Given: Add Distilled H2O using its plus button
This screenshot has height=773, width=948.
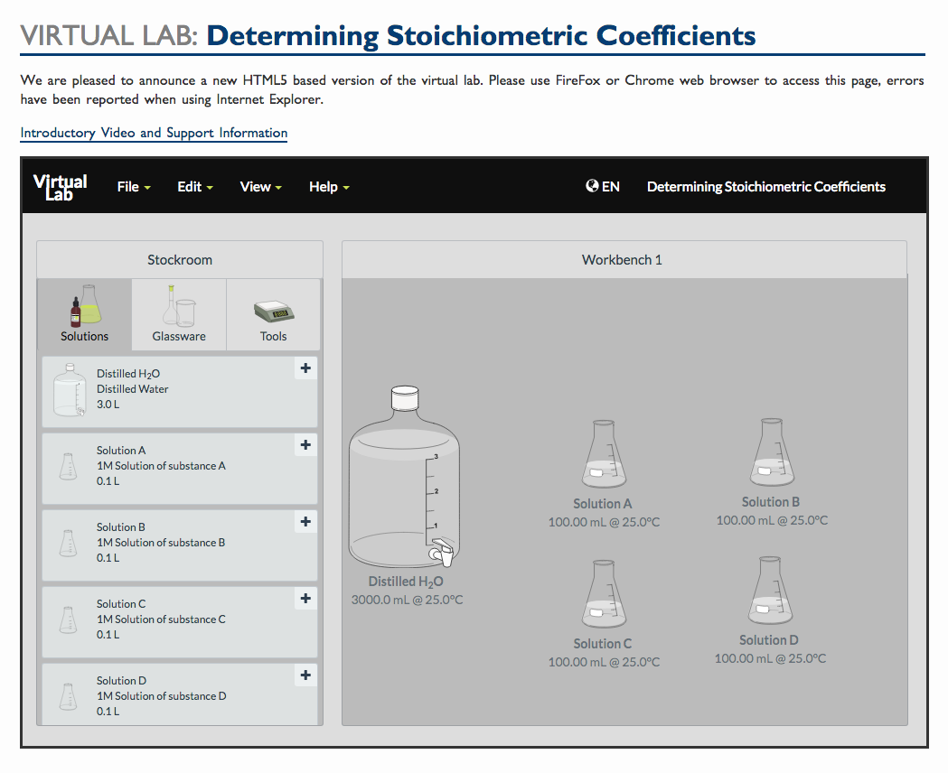Looking at the screenshot, I should click(305, 368).
